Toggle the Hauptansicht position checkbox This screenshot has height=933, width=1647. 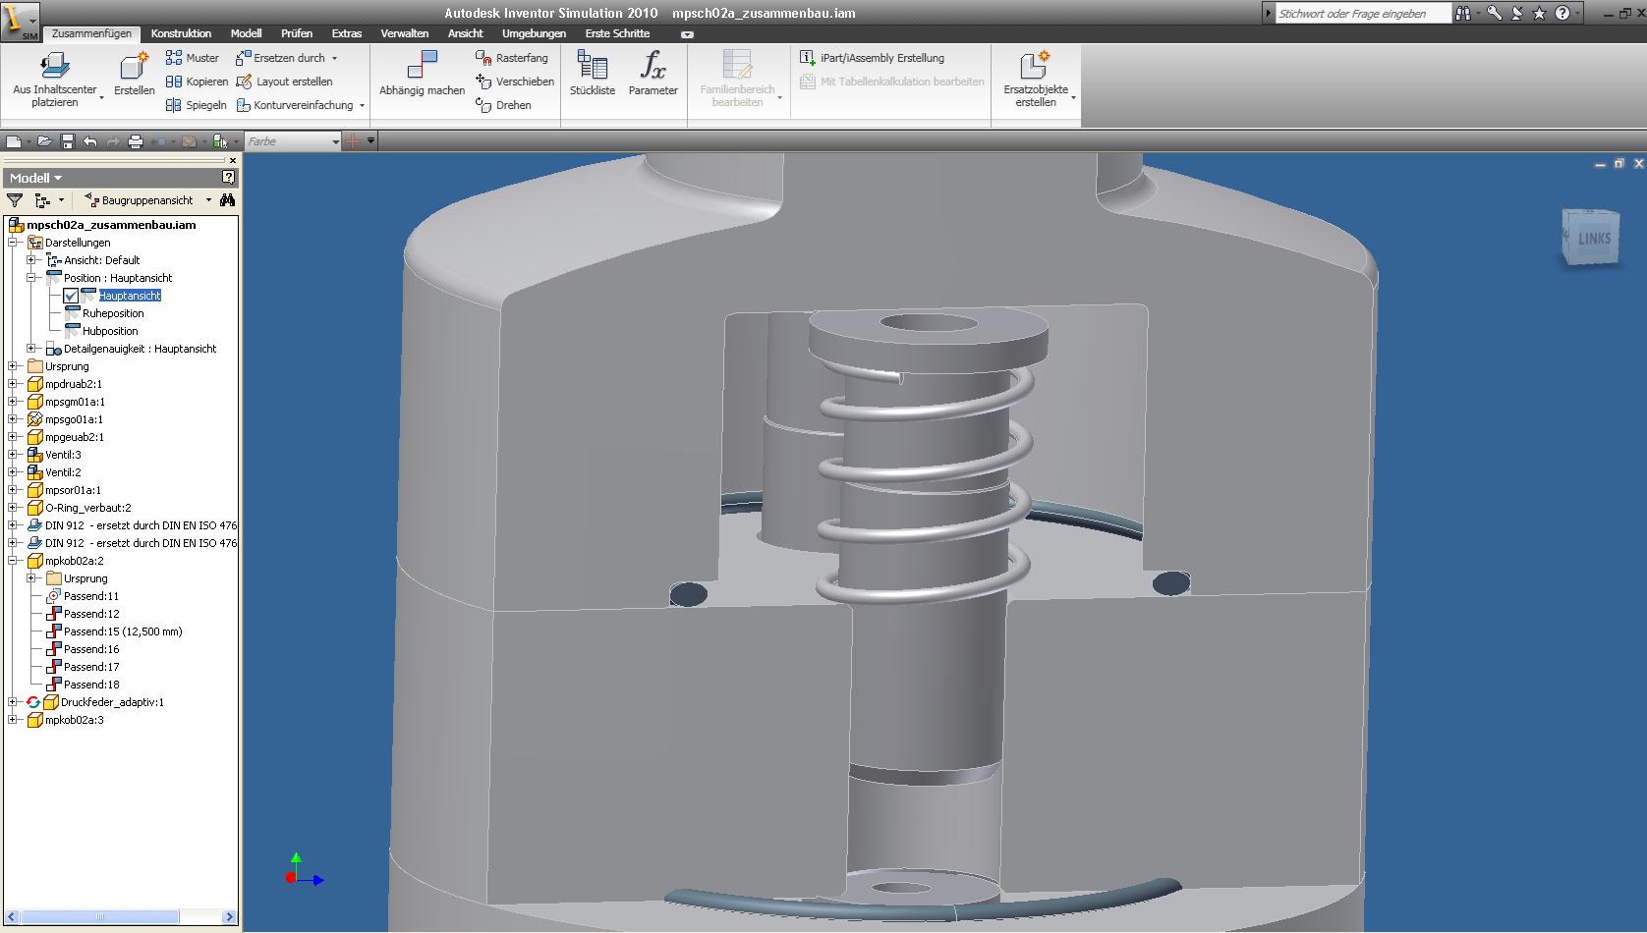coord(71,296)
